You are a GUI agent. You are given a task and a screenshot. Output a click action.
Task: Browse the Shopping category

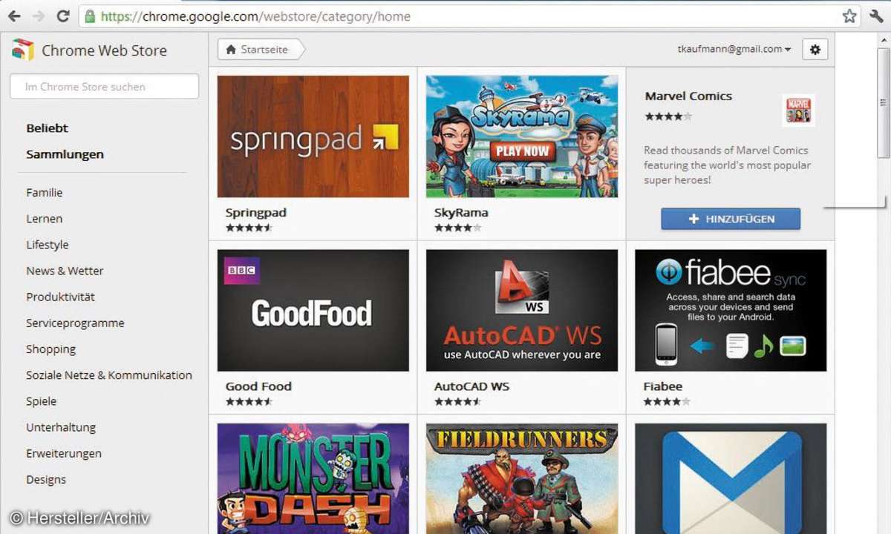51,349
